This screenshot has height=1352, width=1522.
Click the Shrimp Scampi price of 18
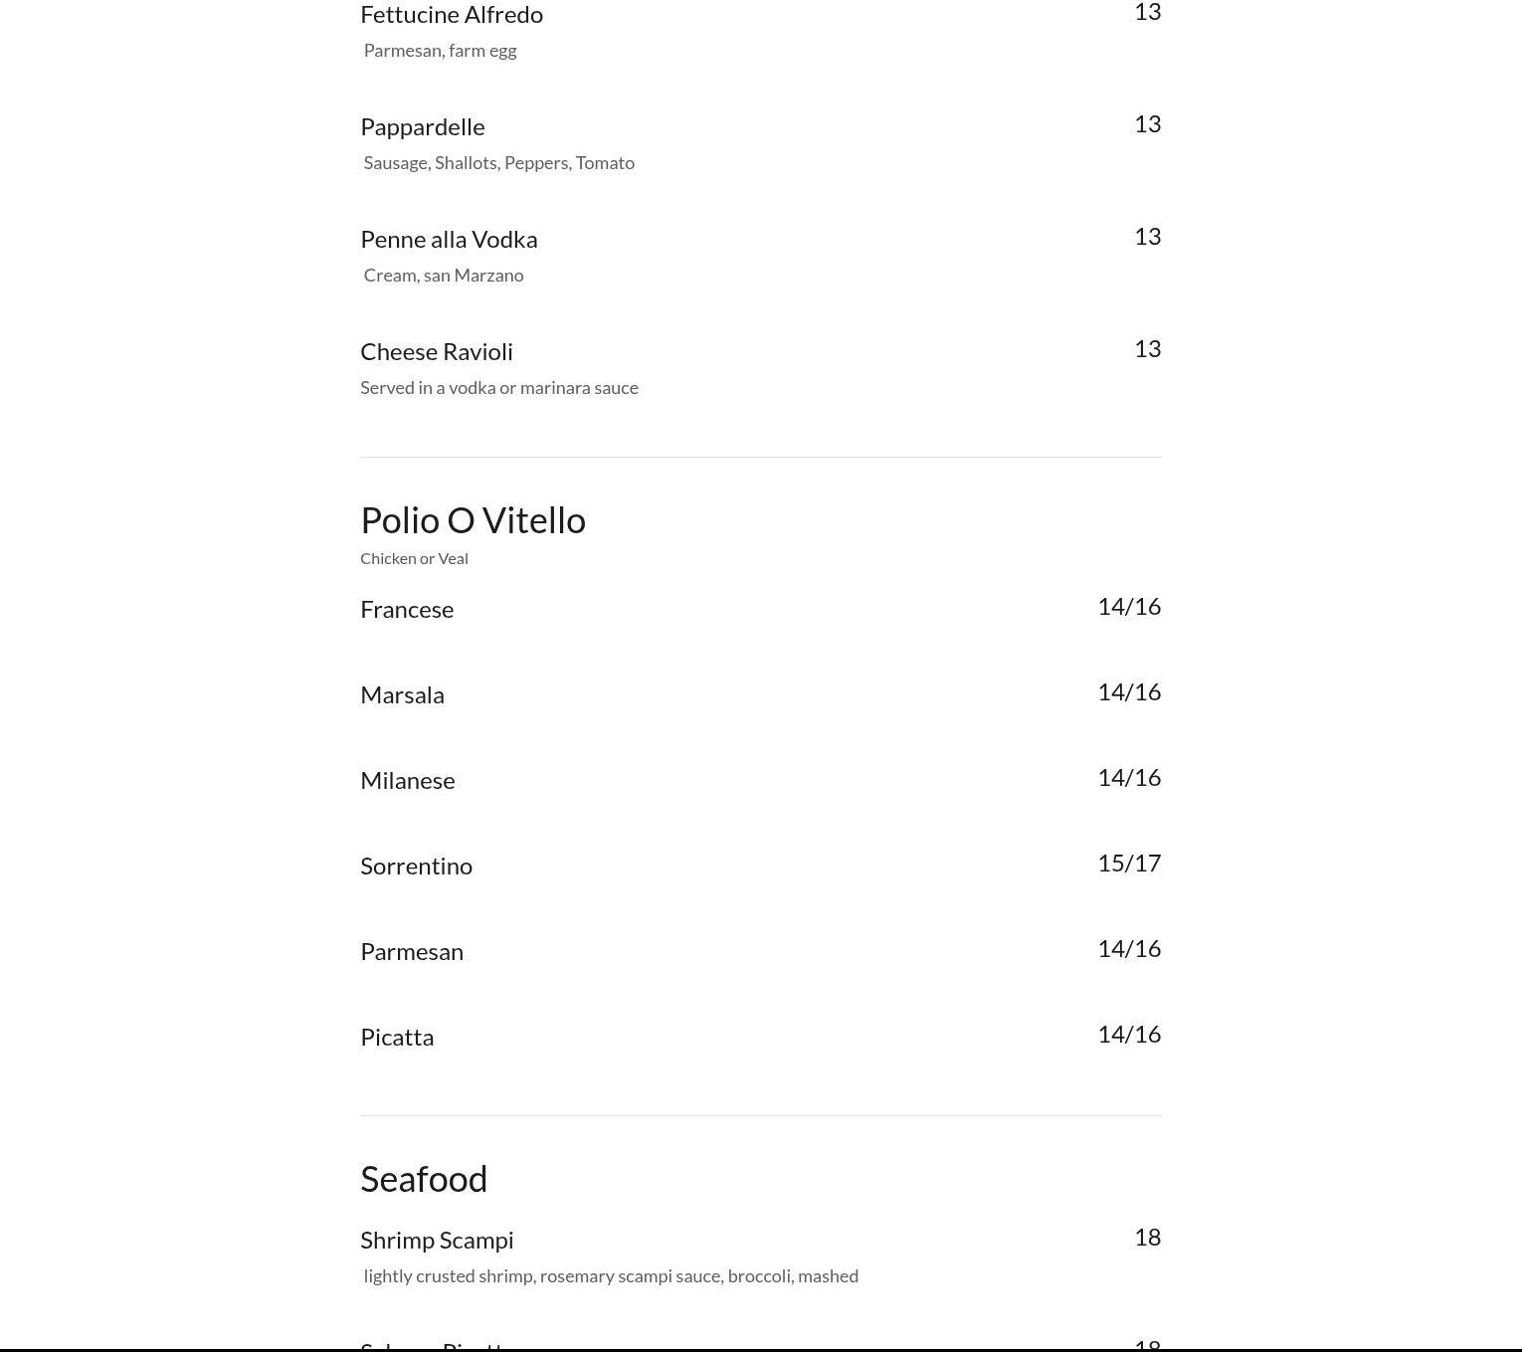click(x=1147, y=1238)
